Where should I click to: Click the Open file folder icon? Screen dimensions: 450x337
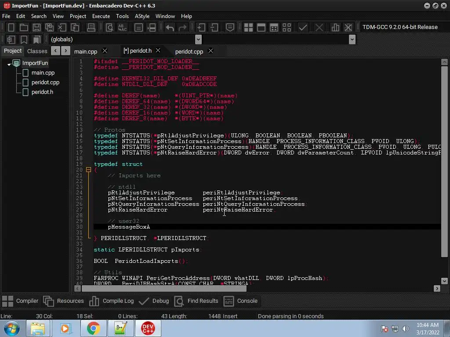pos(24,28)
